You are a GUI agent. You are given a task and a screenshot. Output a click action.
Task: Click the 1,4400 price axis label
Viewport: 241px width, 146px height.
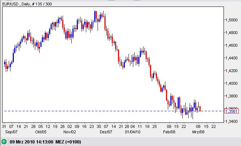click(232, 58)
